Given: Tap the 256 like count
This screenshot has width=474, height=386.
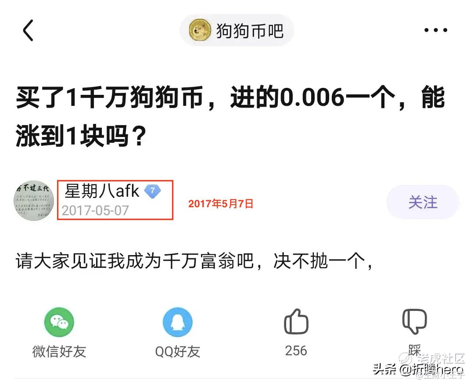Looking at the screenshot, I should (296, 351).
